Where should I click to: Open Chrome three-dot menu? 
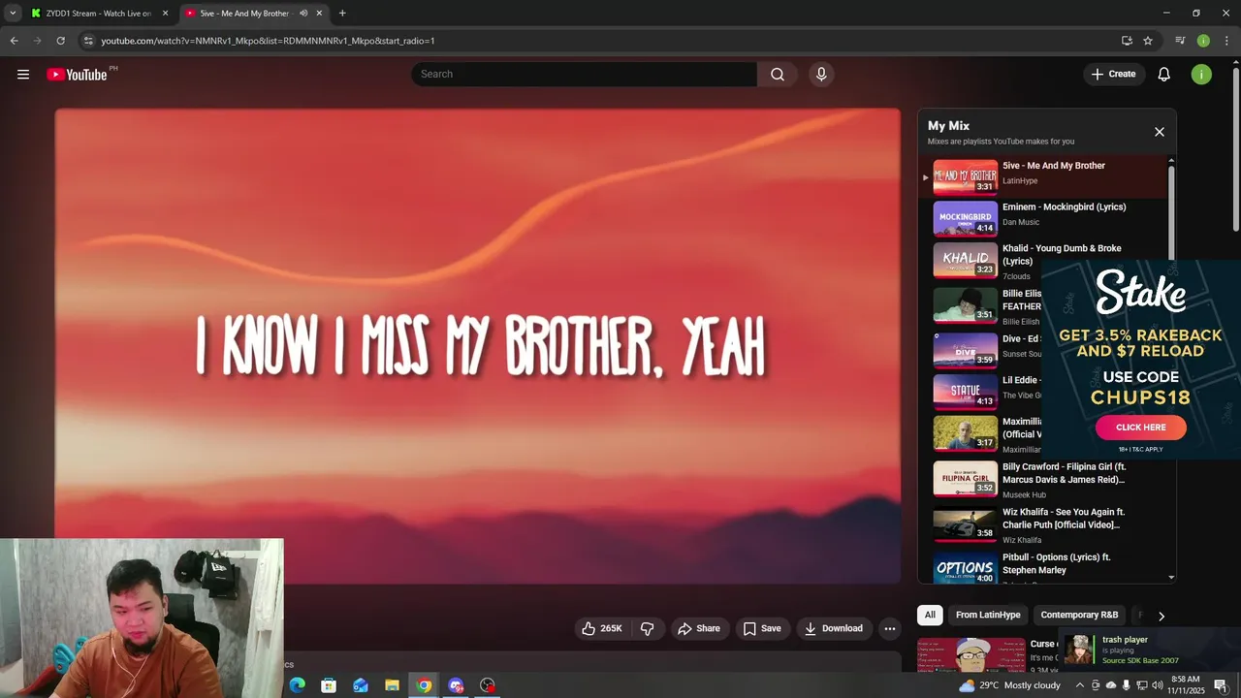point(1226,41)
